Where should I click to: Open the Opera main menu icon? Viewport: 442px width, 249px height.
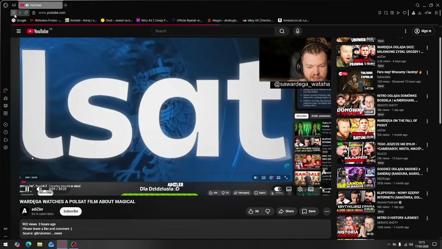(6, 5)
